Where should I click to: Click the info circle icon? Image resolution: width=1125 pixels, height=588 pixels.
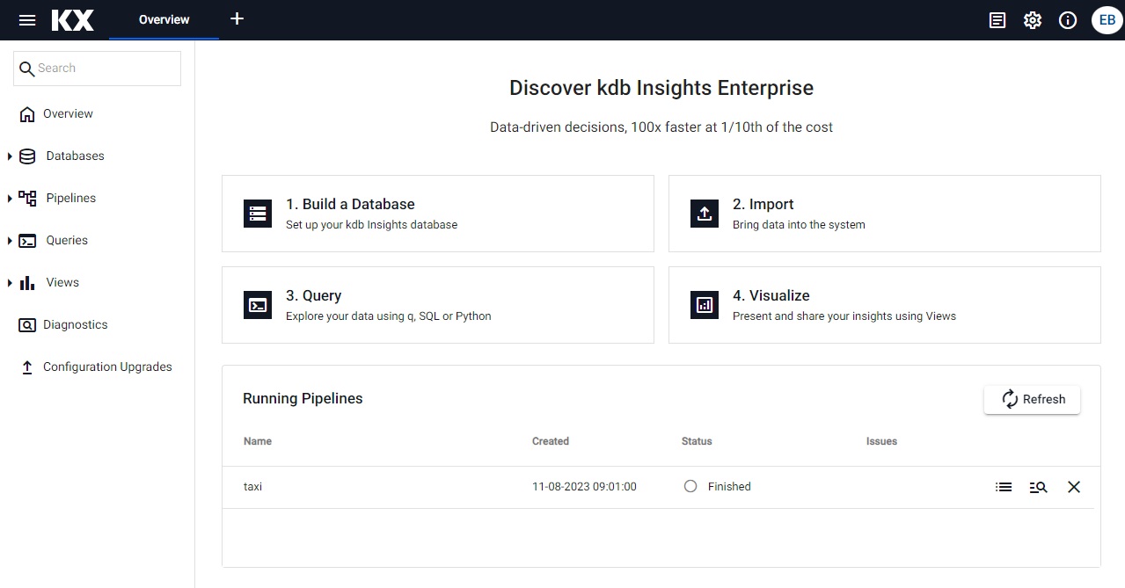tap(1068, 20)
